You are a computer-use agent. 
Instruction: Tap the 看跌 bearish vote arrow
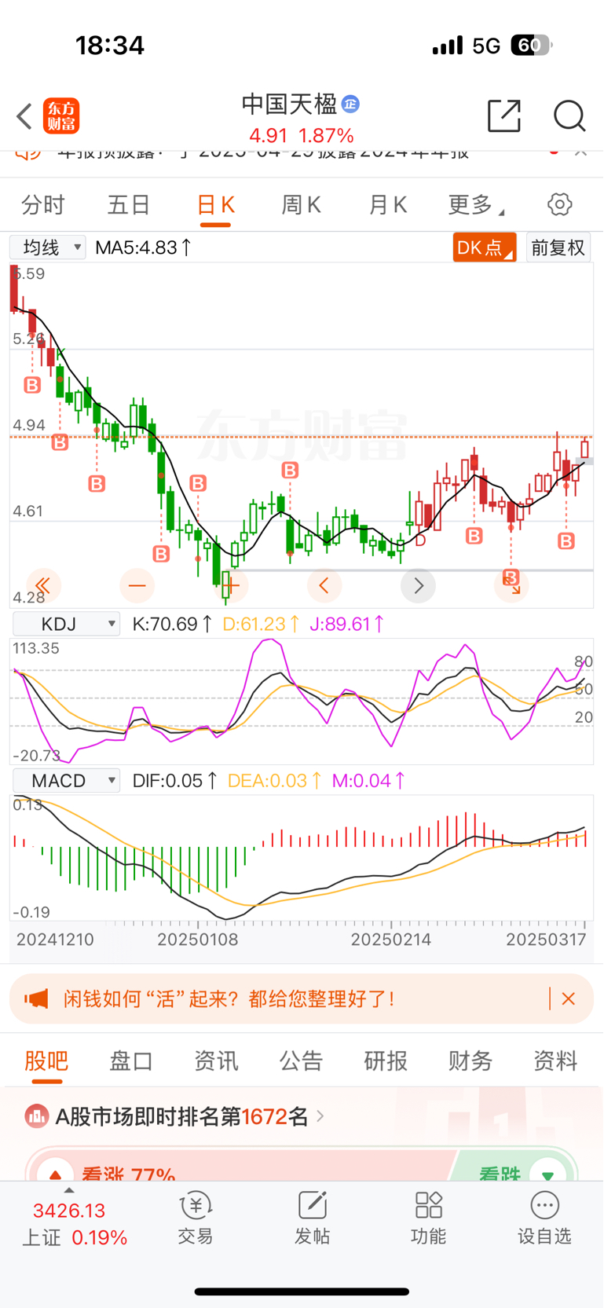click(547, 1175)
